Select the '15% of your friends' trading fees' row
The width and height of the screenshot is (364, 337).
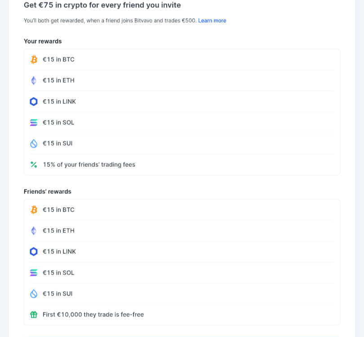point(182,164)
